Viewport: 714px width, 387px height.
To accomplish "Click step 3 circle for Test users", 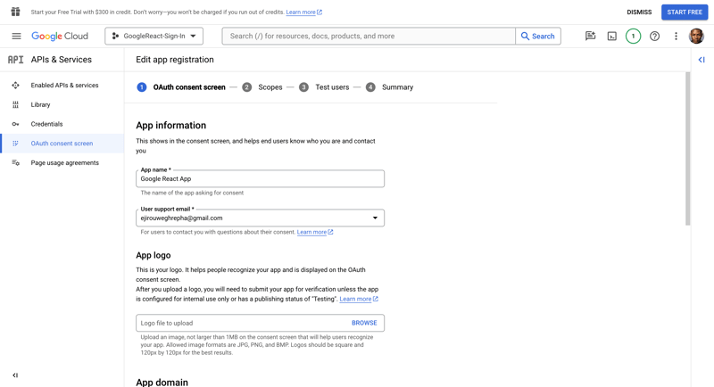I will 303,86.
